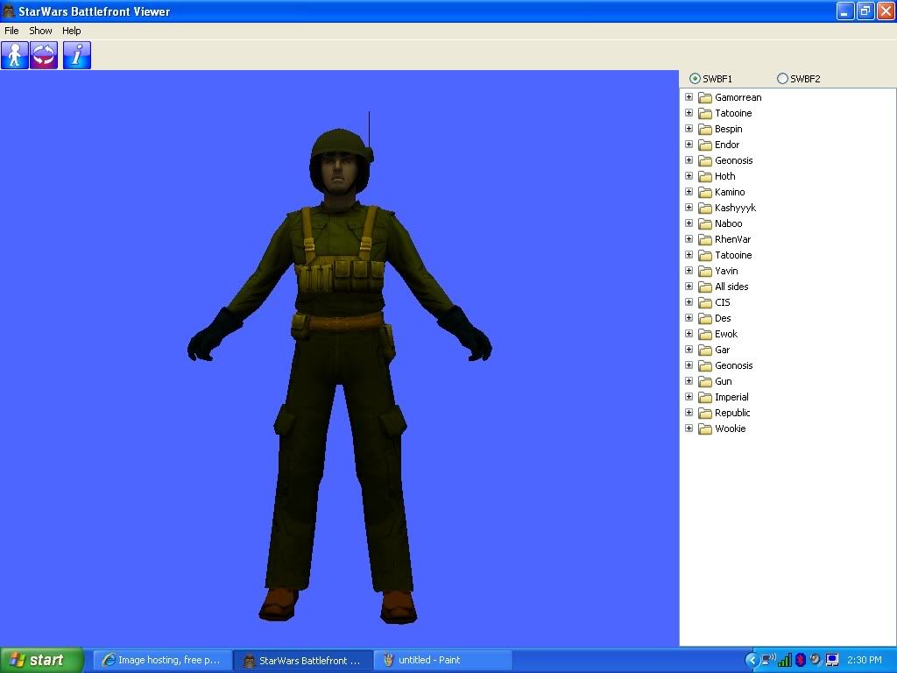This screenshot has width=897, height=673.
Task: Click the monitor display tray icon
Action: [x=832, y=660]
